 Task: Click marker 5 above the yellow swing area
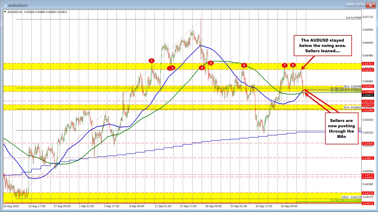pyautogui.click(x=211, y=63)
